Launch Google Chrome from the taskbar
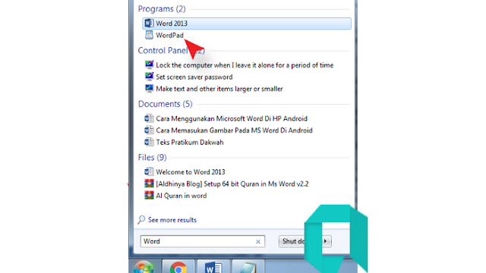Viewport: 486px width, 273px height. click(x=178, y=268)
